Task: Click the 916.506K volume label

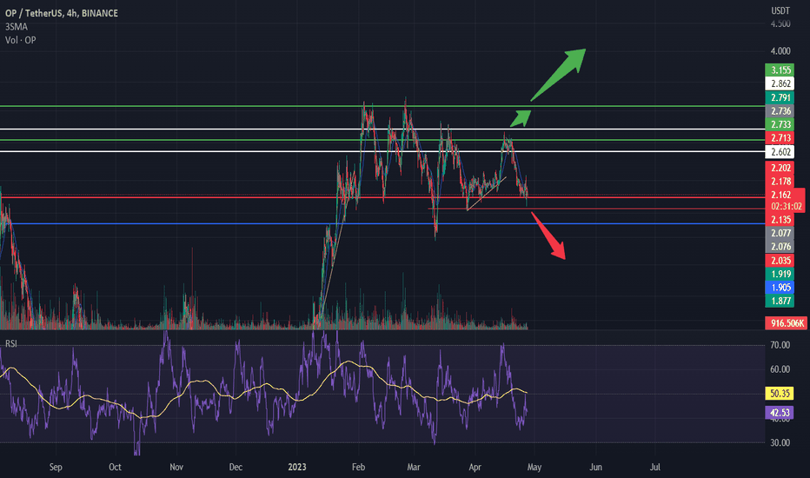Action: [787, 323]
